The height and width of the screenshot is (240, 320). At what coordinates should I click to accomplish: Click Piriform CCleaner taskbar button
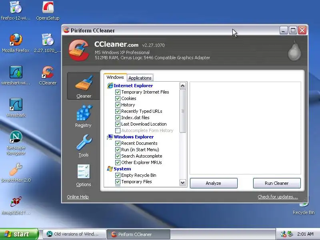138,234
